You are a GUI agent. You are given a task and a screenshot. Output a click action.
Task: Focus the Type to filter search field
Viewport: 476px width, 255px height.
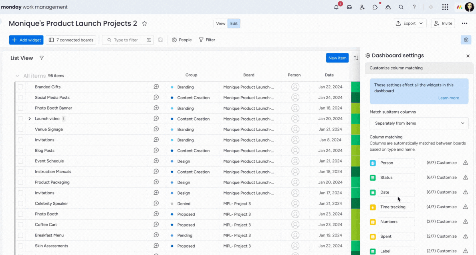(x=126, y=40)
